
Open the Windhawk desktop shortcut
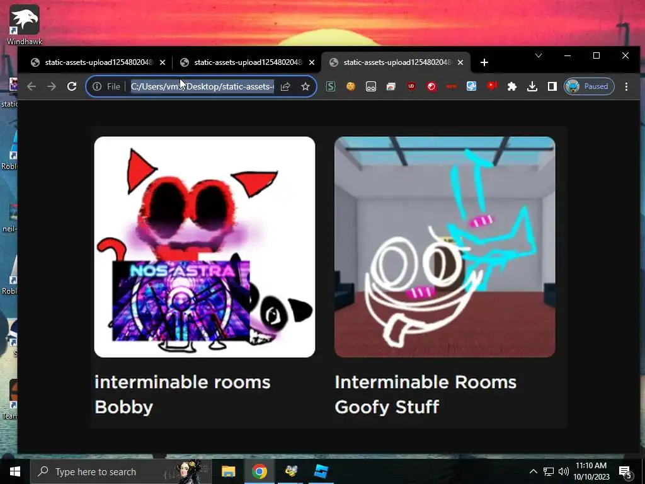point(25,25)
